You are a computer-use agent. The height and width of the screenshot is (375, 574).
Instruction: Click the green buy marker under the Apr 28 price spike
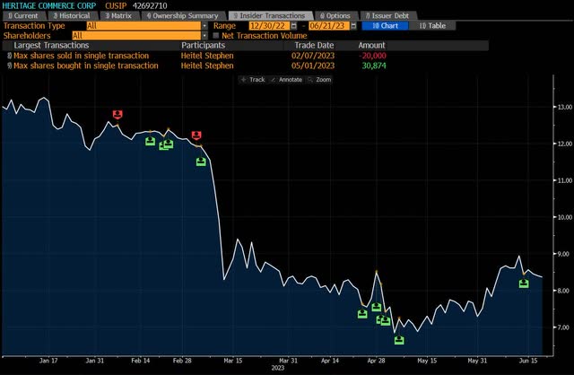click(377, 307)
